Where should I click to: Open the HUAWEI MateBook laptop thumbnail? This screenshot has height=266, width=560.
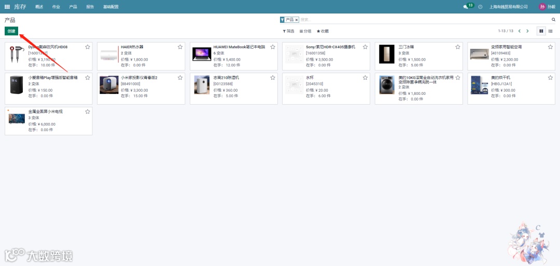pos(202,54)
